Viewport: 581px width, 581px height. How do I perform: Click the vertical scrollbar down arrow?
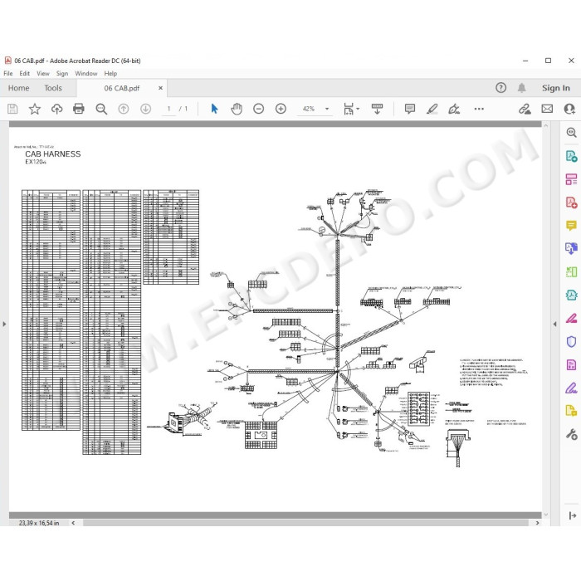point(545,515)
